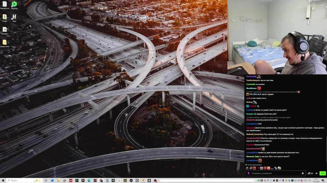The height and width of the screenshot is (183, 327).
Task: Open the Outlook mail icon on the taskbar
Action: pyautogui.click(x=52, y=180)
